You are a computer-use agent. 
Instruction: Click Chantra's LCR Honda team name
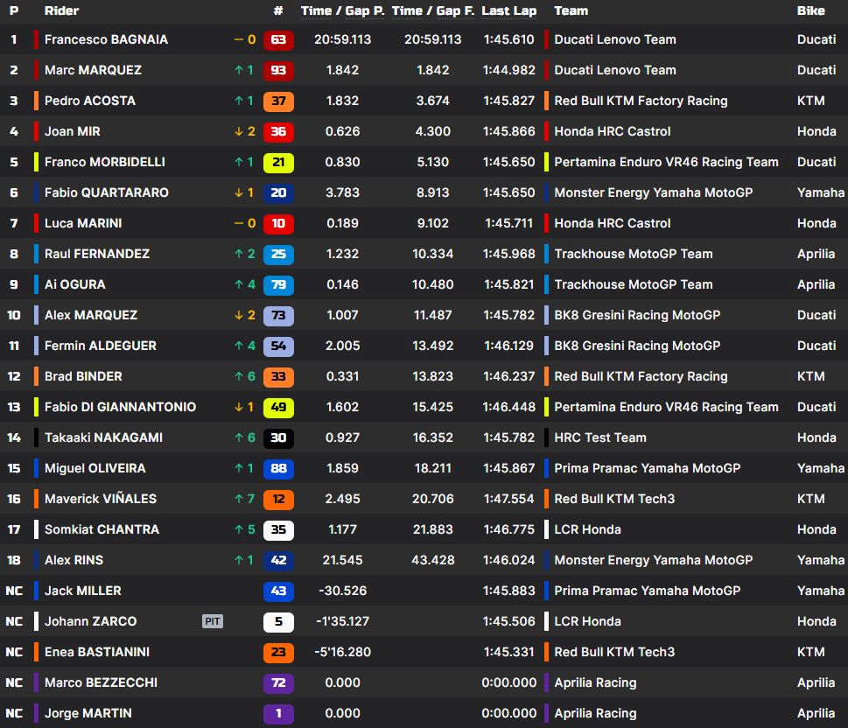coord(587,529)
